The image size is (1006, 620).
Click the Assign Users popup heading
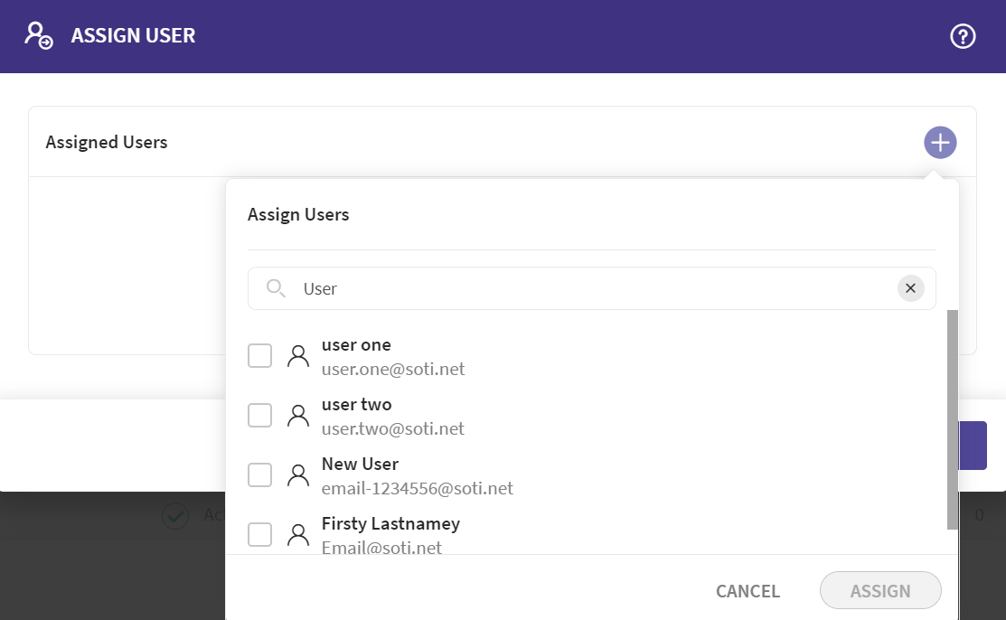298,214
